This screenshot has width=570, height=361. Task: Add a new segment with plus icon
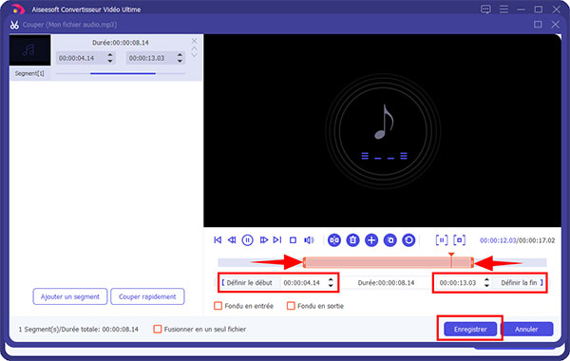tap(371, 240)
